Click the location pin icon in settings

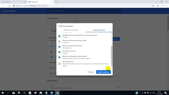pos(51,57)
